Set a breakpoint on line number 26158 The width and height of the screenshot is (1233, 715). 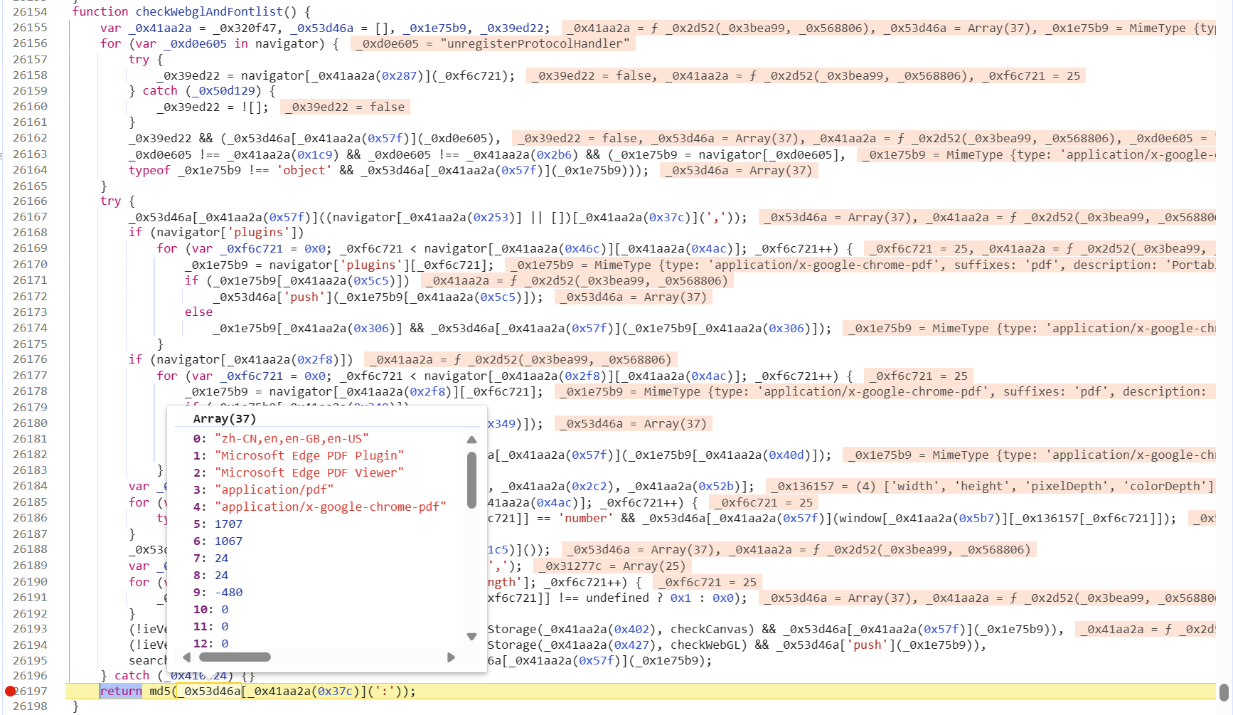[x=30, y=75]
